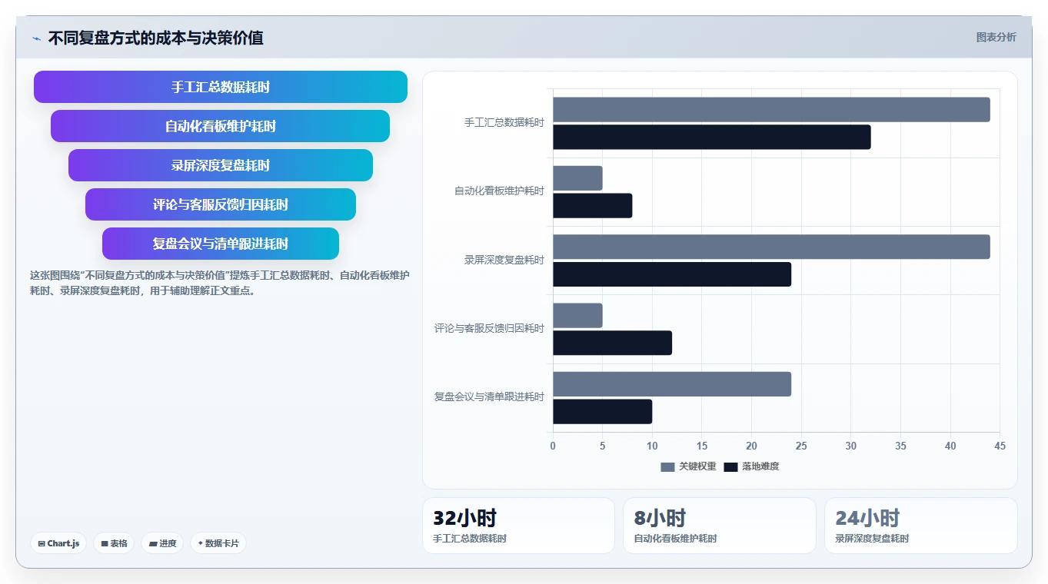Click the y-axis label 自动化看板维护耗时
1048x584 pixels.
(499, 191)
